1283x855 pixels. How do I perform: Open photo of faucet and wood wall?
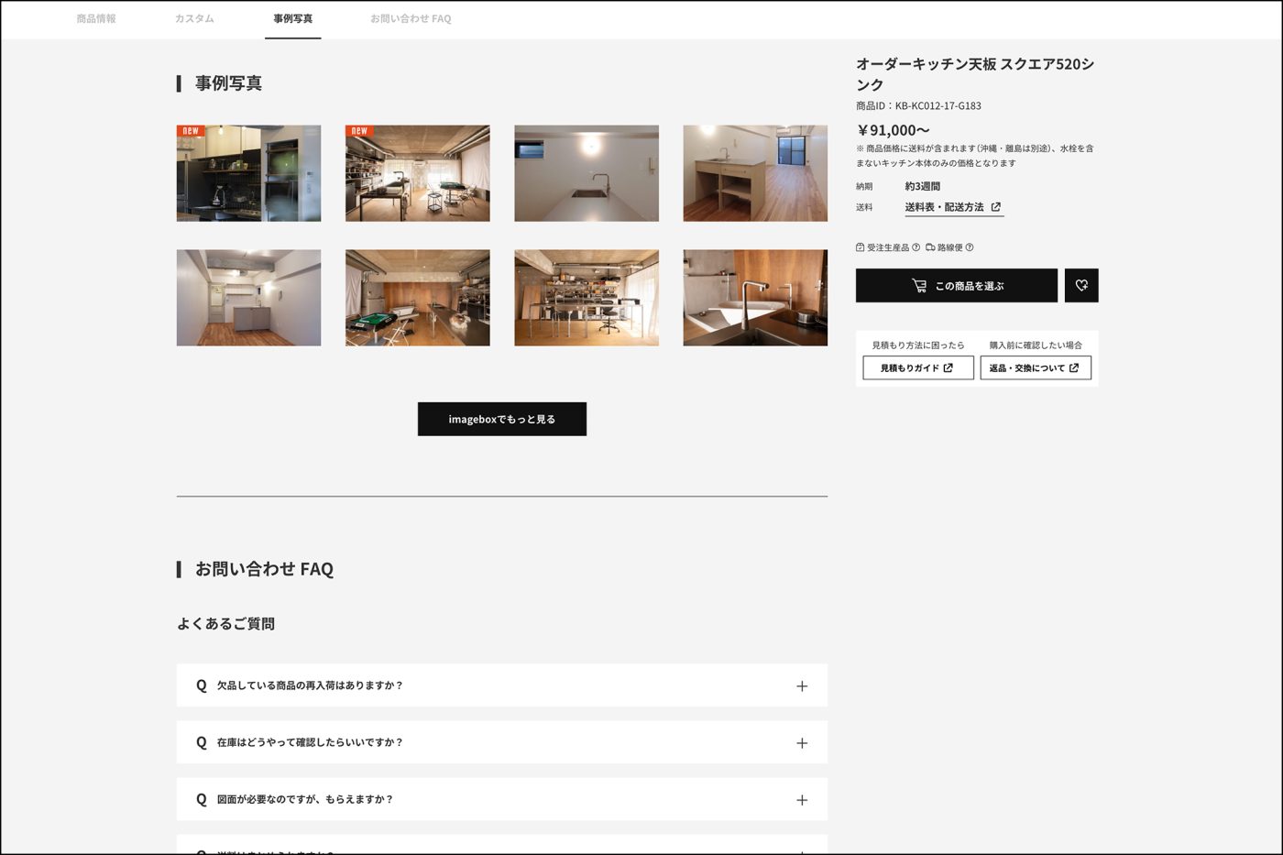[x=755, y=298]
